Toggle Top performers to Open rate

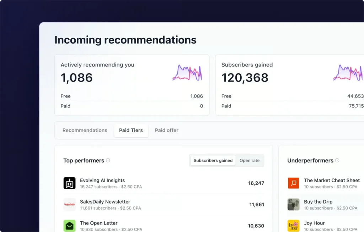(x=250, y=160)
